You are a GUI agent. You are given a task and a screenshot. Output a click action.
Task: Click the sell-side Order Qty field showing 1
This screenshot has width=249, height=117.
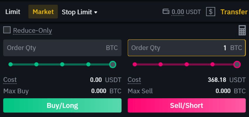click(187, 48)
